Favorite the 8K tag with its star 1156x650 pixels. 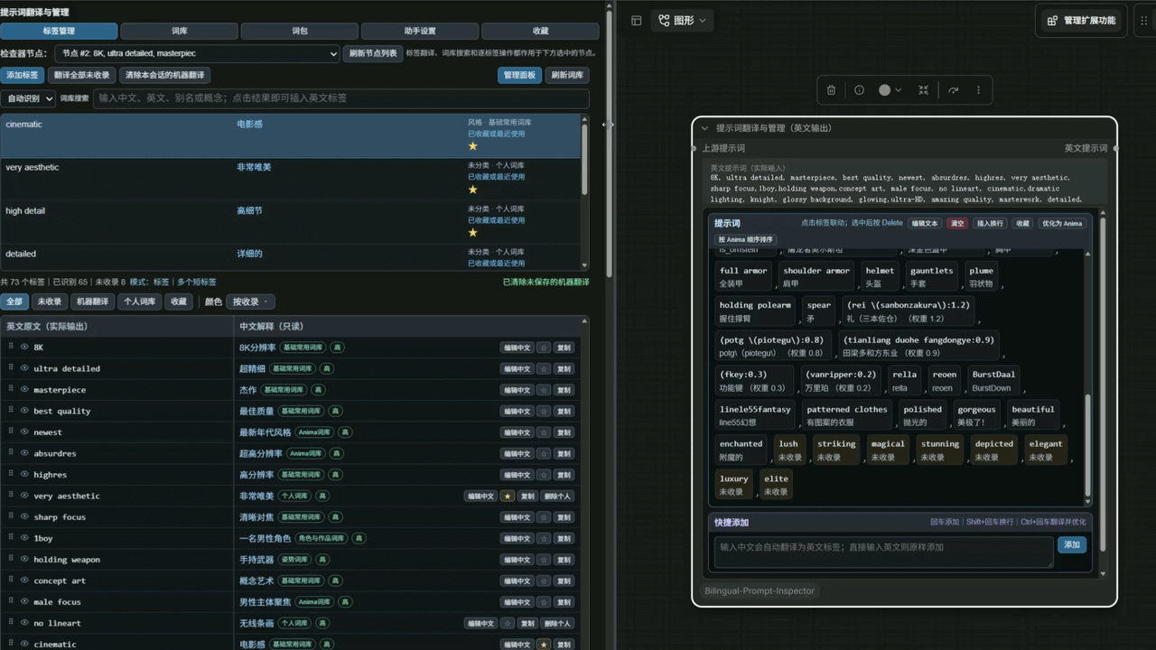544,348
